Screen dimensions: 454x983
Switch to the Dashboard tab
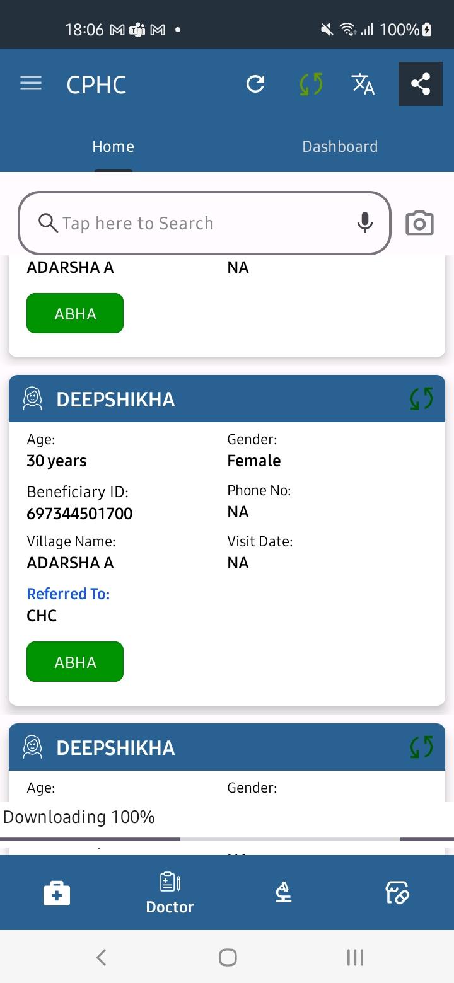pyautogui.click(x=340, y=146)
